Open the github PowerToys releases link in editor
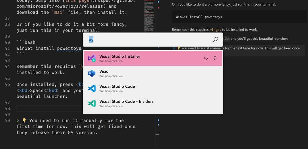308x149 pixels. pos(76,4)
